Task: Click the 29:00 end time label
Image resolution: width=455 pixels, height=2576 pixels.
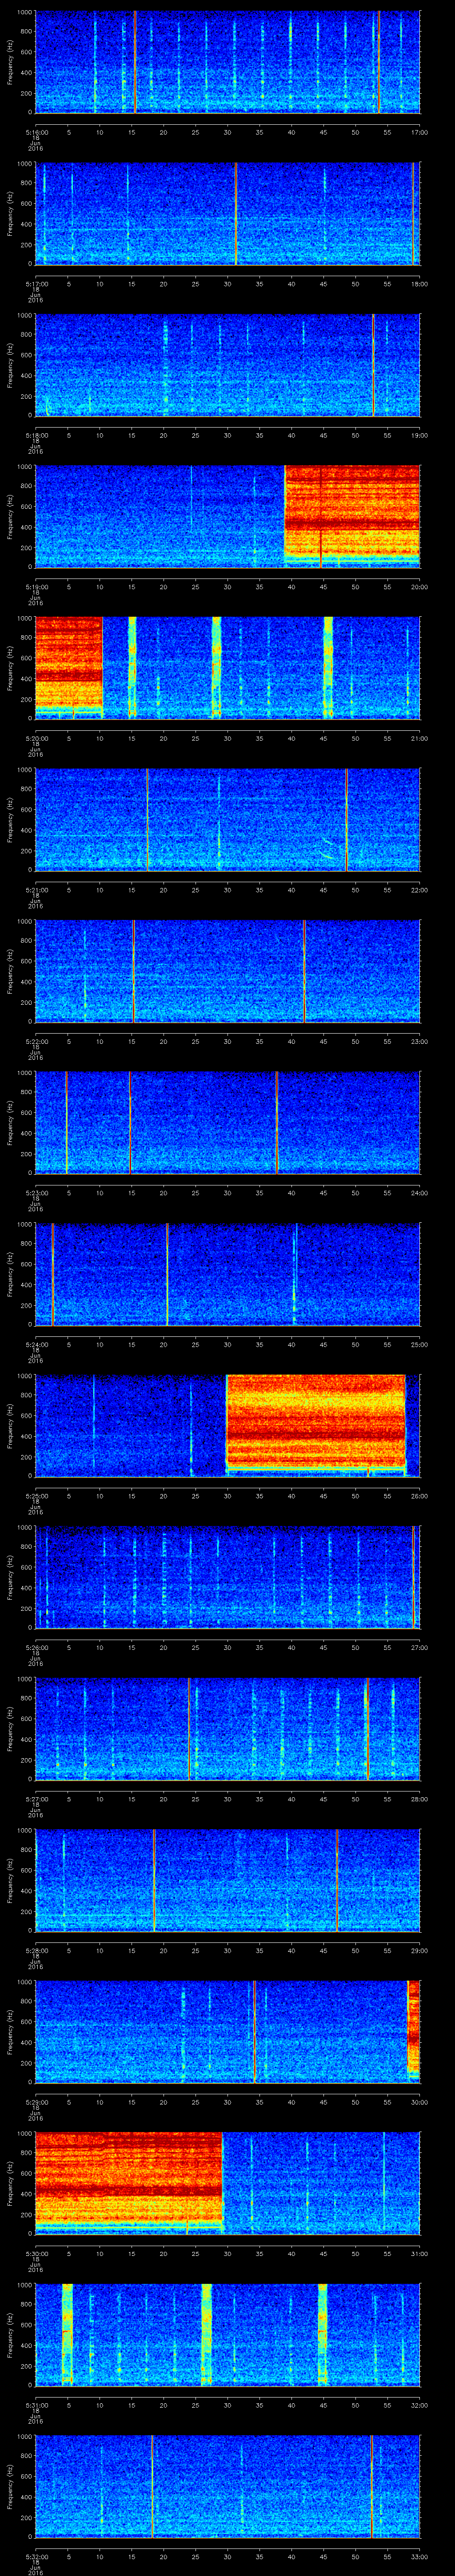Action: pyautogui.click(x=420, y=1950)
